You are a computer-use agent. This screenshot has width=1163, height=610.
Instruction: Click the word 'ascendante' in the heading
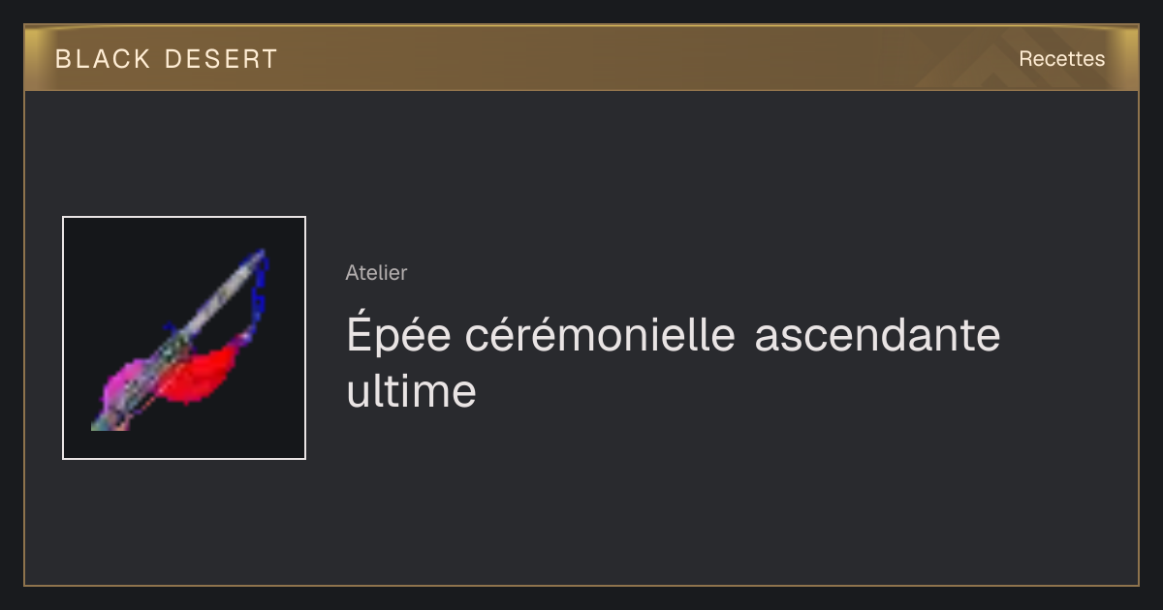click(x=877, y=336)
